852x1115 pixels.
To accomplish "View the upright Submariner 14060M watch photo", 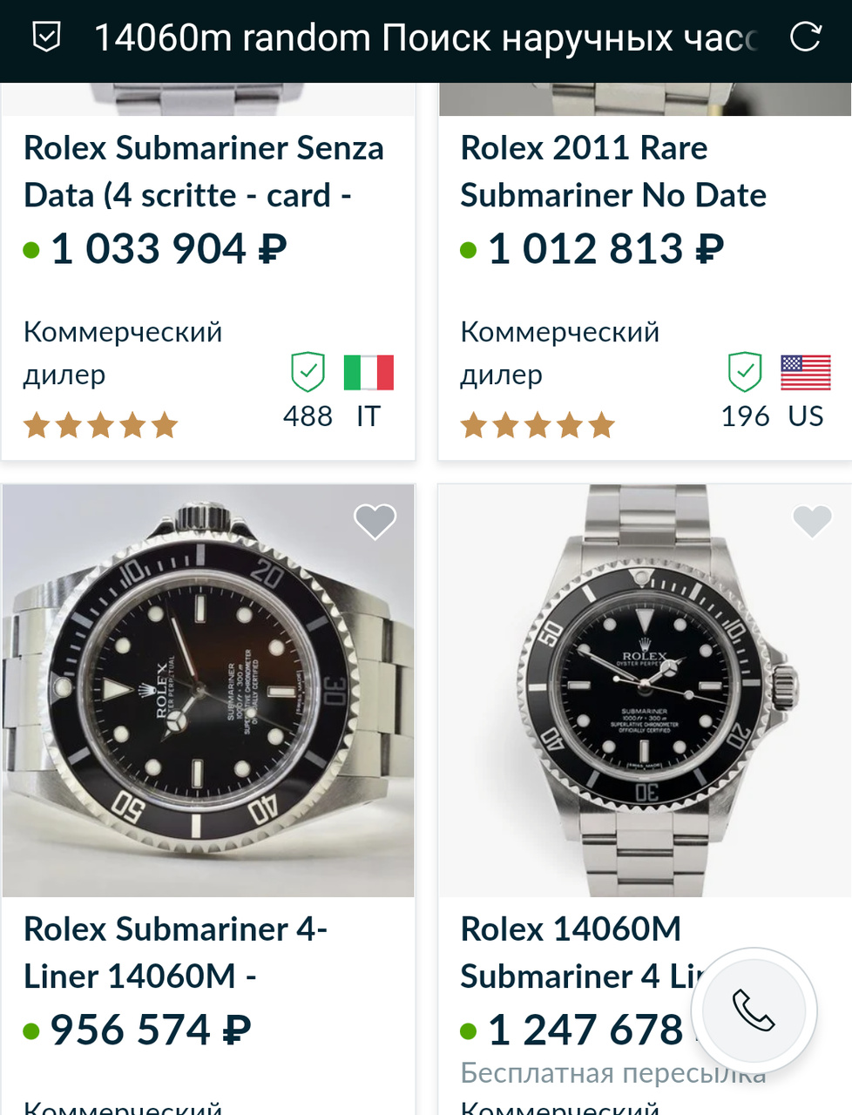I will 645,691.
